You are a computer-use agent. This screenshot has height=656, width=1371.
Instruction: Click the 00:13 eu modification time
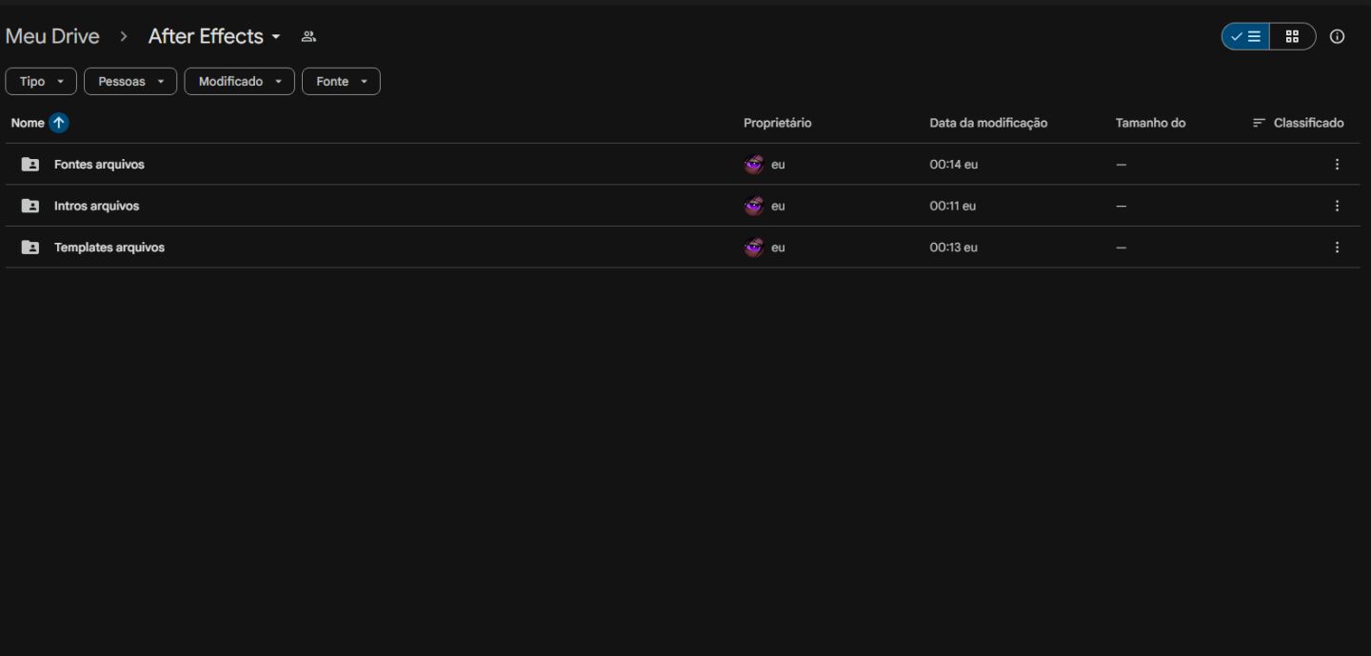click(954, 248)
